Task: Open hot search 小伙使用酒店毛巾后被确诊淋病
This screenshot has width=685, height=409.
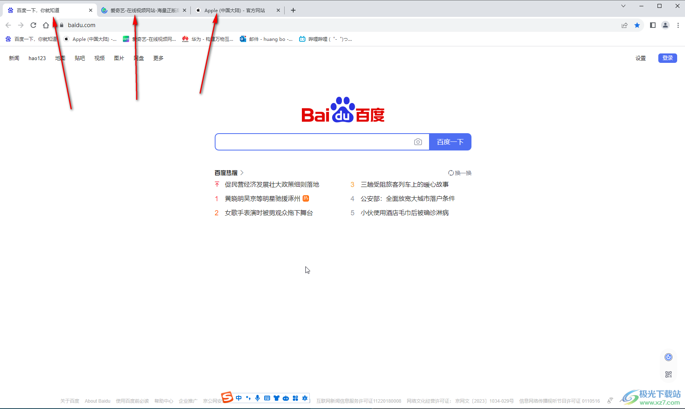Action: (405, 213)
